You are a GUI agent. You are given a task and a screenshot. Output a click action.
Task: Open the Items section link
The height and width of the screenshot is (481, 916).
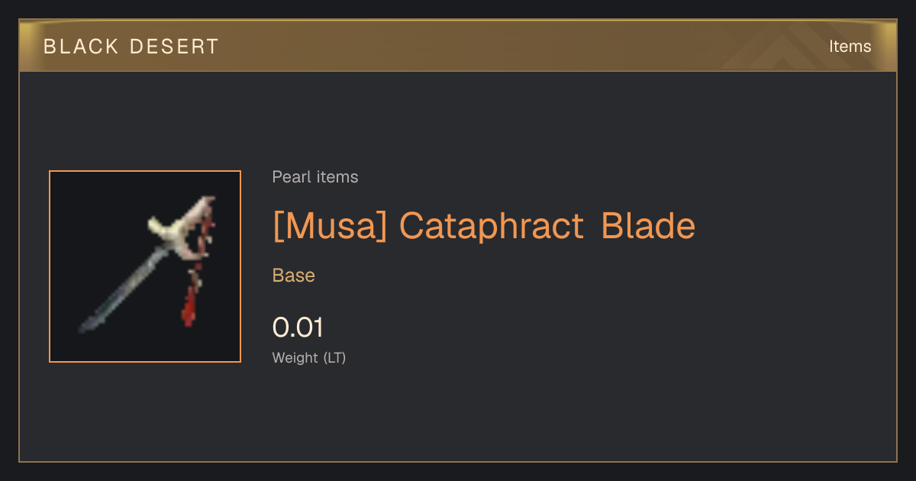click(x=850, y=47)
